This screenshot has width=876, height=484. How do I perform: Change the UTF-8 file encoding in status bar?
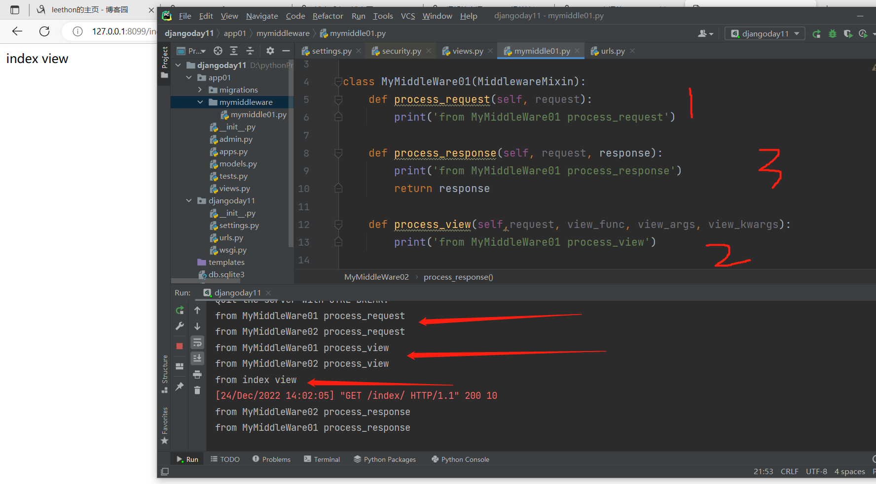(x=816, y=472)
